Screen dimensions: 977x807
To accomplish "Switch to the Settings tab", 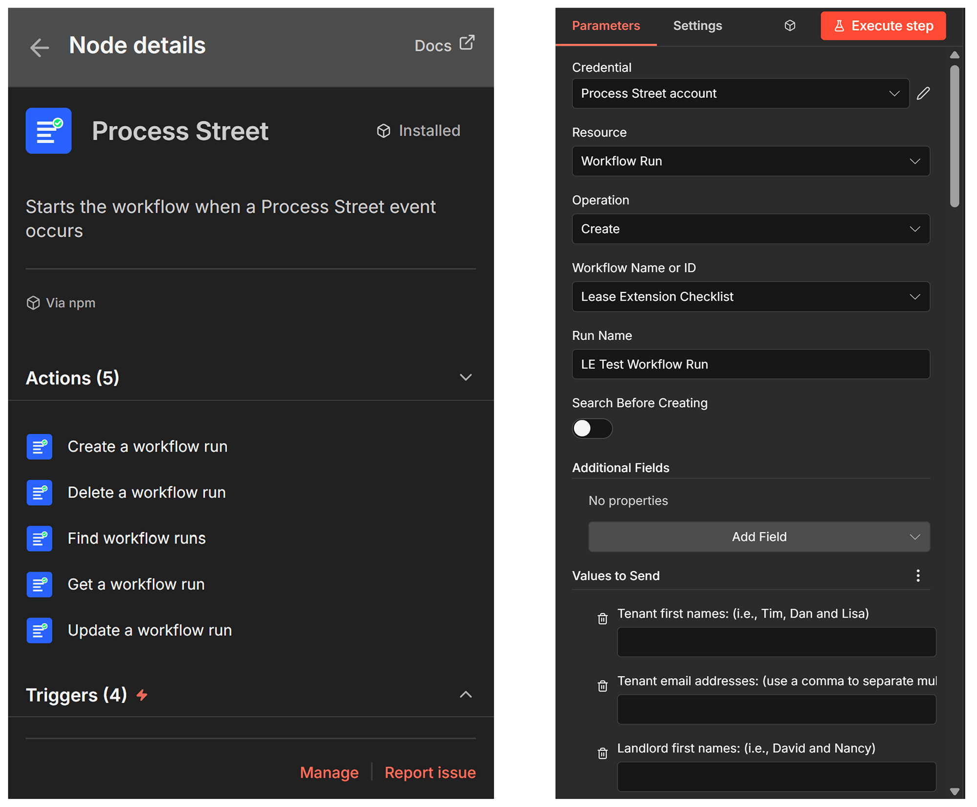I will pos(698,26).
